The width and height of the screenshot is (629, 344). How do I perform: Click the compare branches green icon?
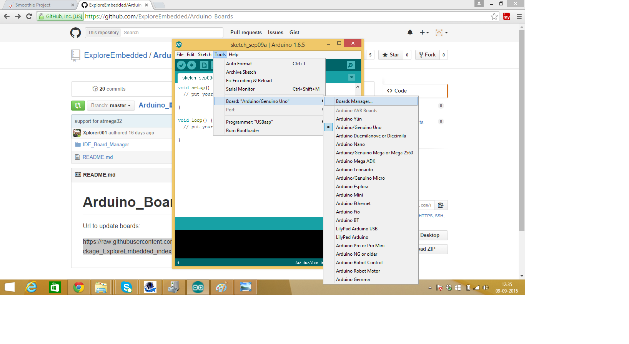pyautogui.click(x=78, y=106)
